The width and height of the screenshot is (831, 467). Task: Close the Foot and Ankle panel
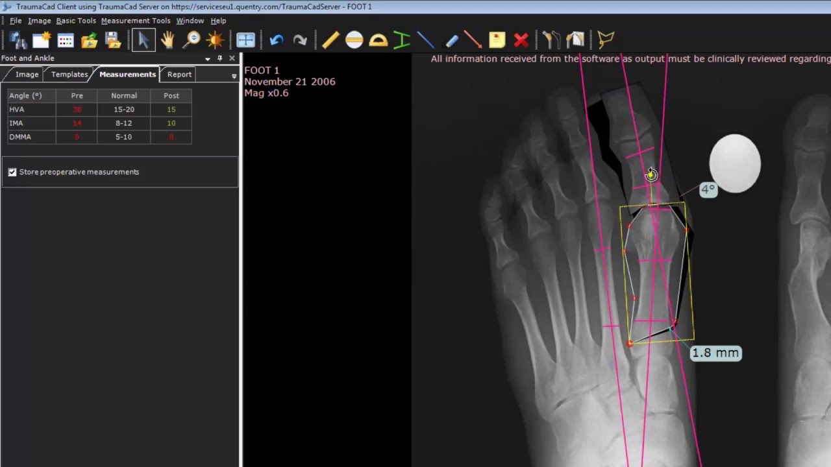(232, 58)
